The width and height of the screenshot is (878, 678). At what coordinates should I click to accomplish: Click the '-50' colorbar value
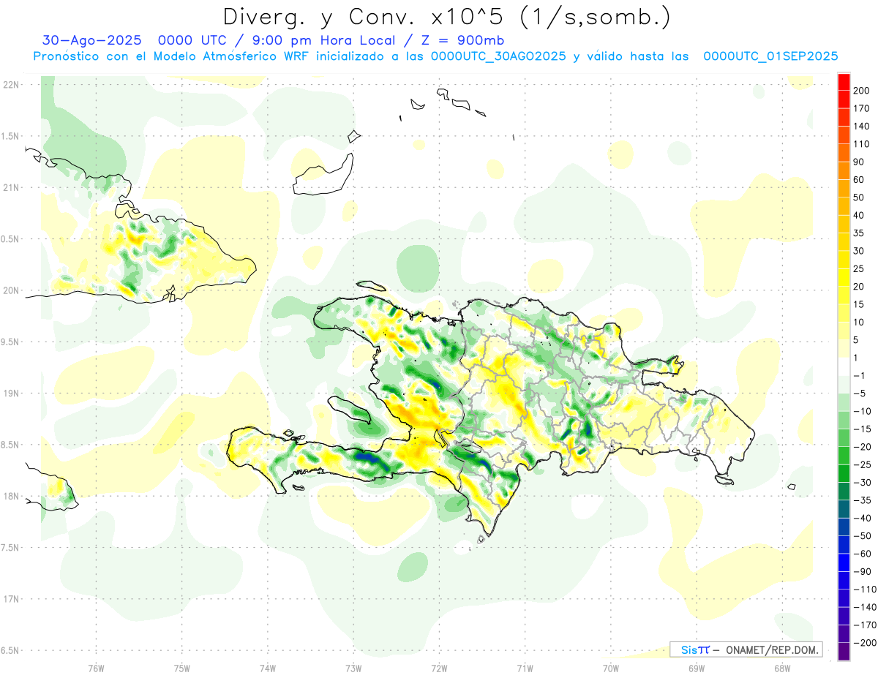point(861,536)
